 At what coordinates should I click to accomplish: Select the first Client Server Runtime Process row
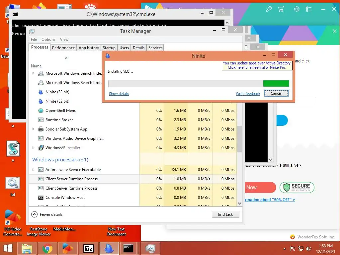[84, 179]
